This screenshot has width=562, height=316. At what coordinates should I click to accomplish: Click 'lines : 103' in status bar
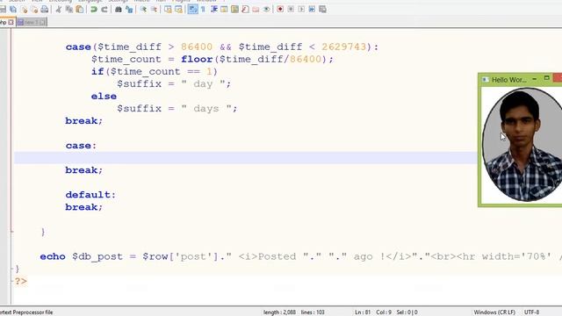[x=313, y=312]
